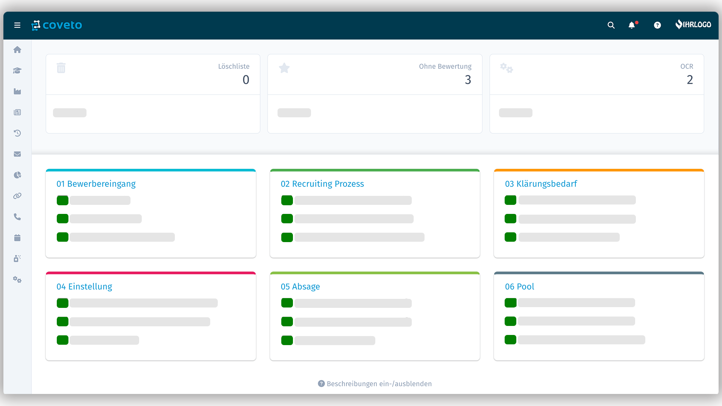
Task: Open the notifications bell with red badge
Action: (632, 25)
